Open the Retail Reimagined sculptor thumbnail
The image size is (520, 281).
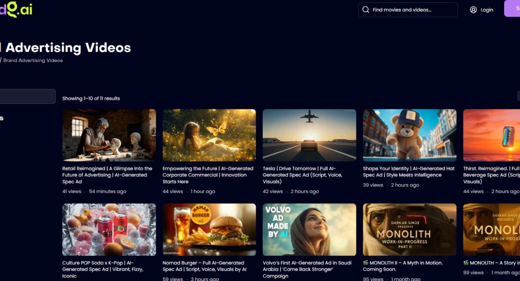point(109,135)
